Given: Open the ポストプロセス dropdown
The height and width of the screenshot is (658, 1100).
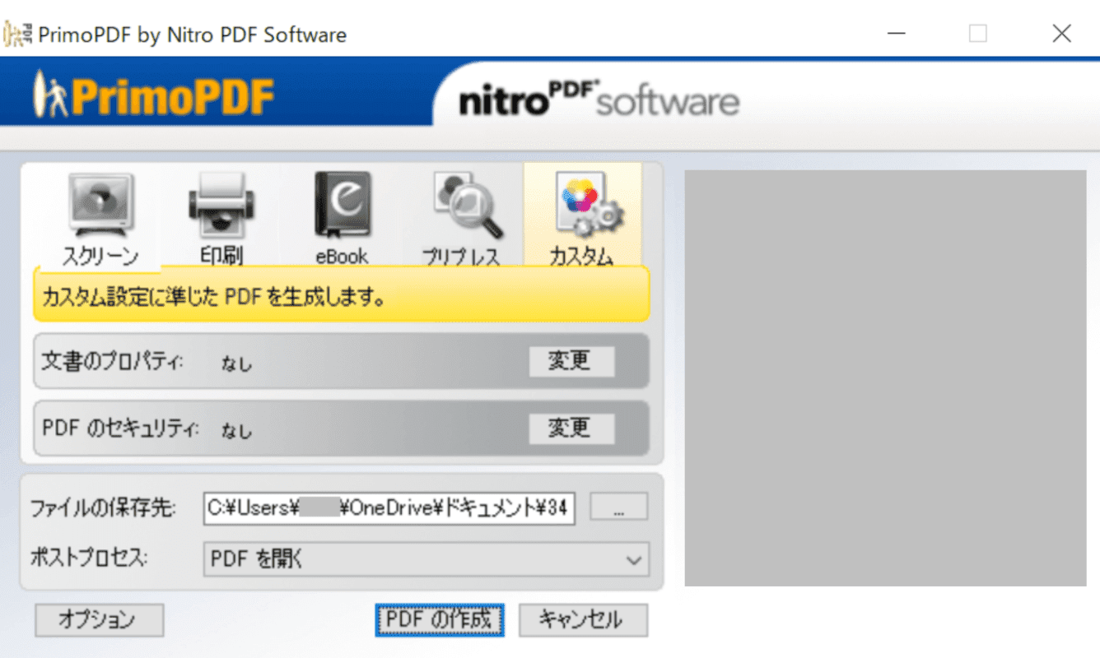Looking at the screenshot, I should coord(426,559).
